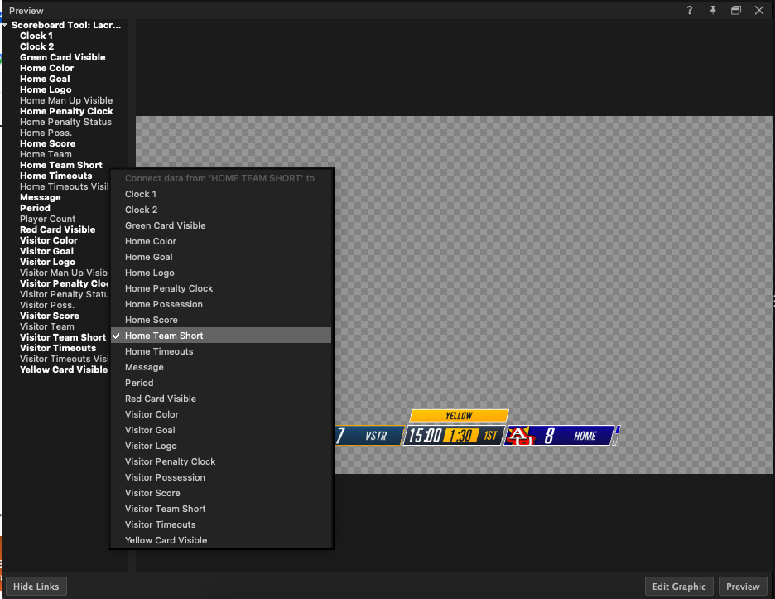Open the Edit Graphic button
Viewport: 775px width, 599px height.
tap(679, 586)
